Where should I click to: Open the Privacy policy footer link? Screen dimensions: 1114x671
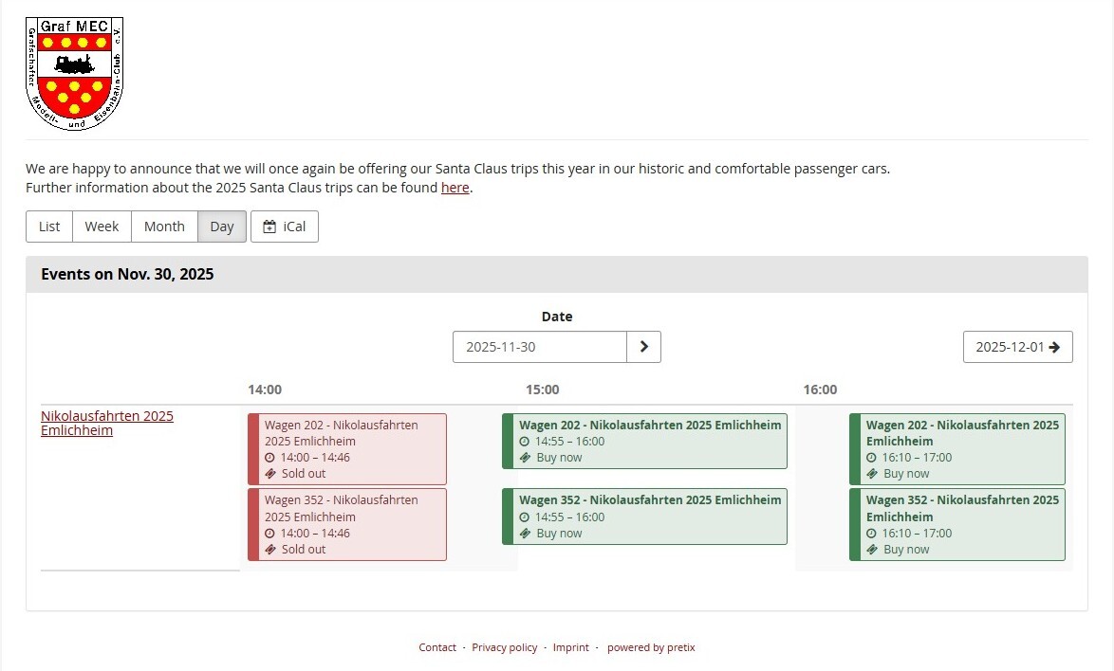click(504, 647)
